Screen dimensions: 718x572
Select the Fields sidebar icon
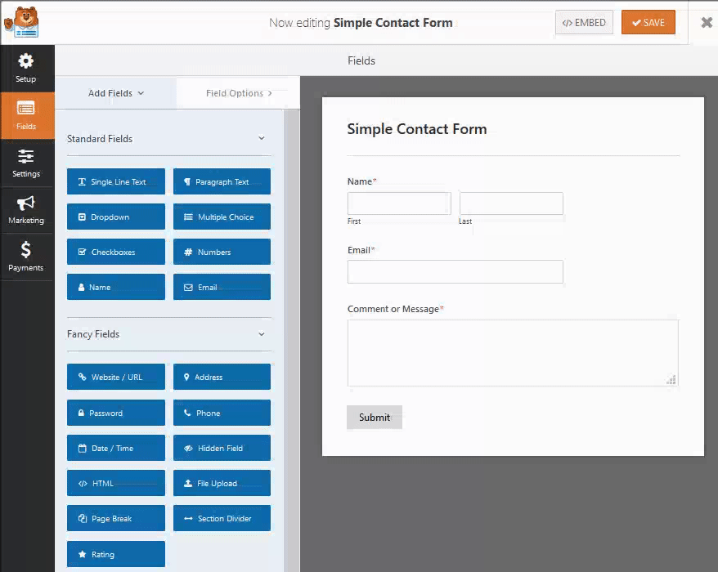pos(26,116)
